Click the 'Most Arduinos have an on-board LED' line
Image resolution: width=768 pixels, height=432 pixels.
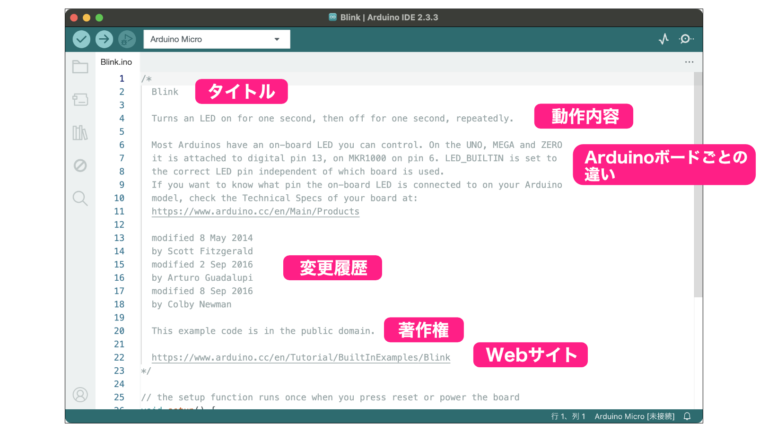[357, 145]
